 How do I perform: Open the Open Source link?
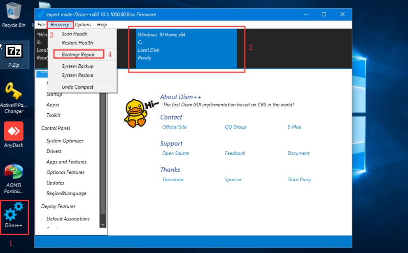(x=175, y=153)
